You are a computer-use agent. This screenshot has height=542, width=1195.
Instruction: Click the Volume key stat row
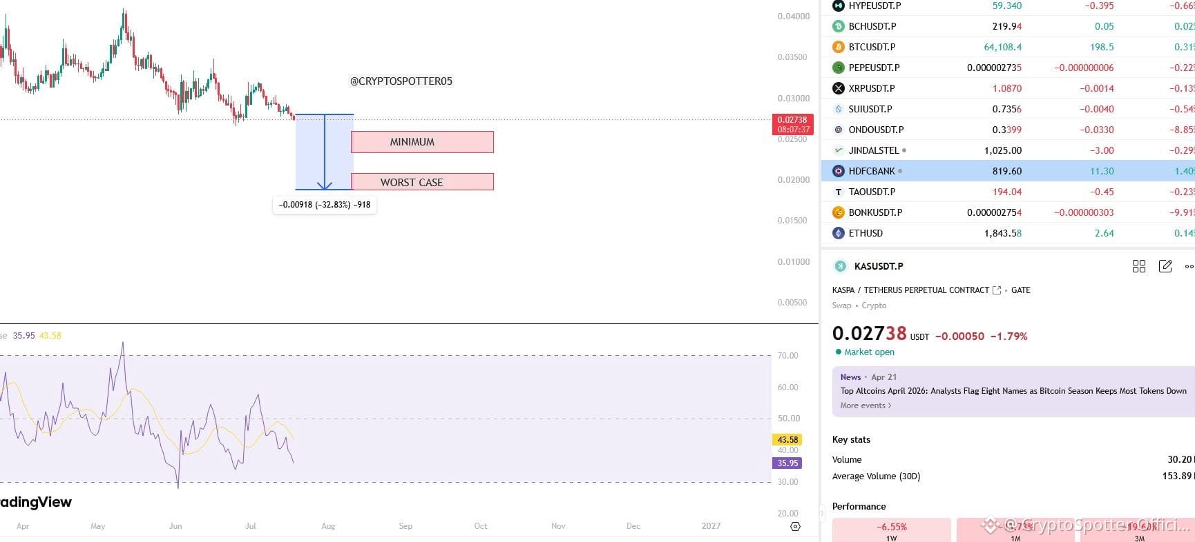point(1013,459)
